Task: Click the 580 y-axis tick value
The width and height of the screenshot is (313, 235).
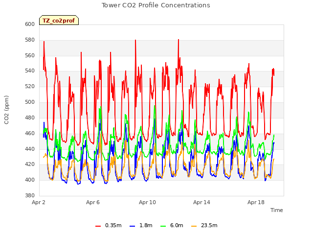Action: click(30, 40)
